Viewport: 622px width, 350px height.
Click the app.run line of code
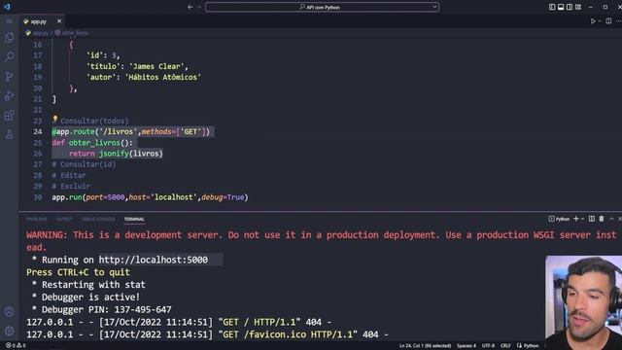(x=150, y=197)
